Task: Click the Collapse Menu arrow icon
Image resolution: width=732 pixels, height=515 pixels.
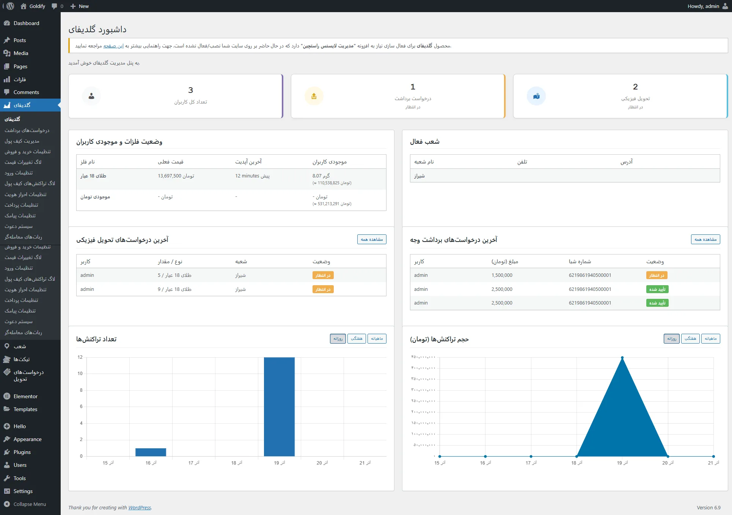Action: (x=7, y=504)
